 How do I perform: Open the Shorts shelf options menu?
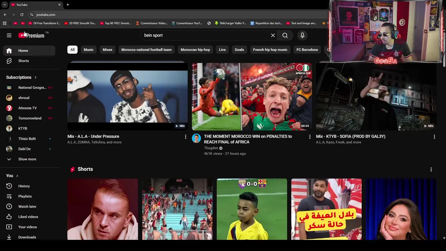pos(431,169)
